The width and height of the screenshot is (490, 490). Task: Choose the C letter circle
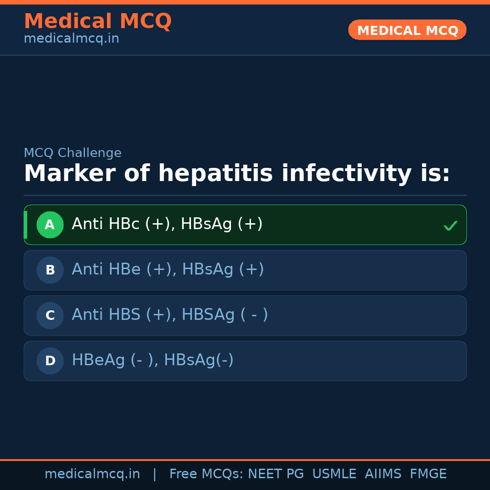tap(50, 315)
